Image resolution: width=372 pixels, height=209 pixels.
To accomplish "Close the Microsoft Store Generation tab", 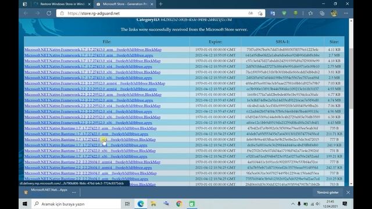I will [152, 4].
